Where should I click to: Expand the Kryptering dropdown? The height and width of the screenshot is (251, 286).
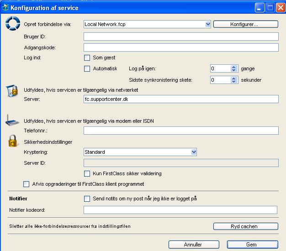[x=194, y=152]
